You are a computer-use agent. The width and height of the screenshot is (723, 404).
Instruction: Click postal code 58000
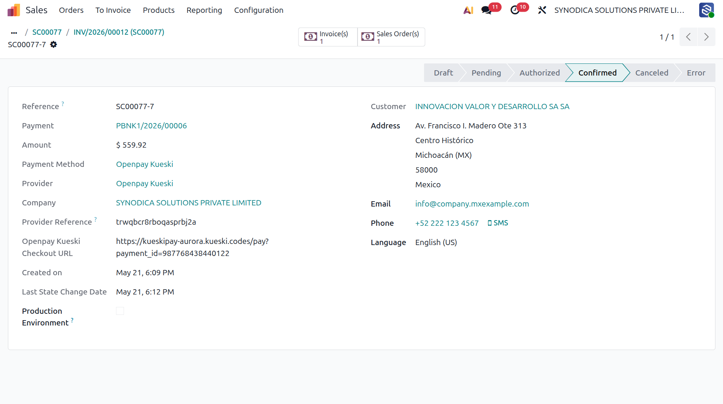[426, 170]
